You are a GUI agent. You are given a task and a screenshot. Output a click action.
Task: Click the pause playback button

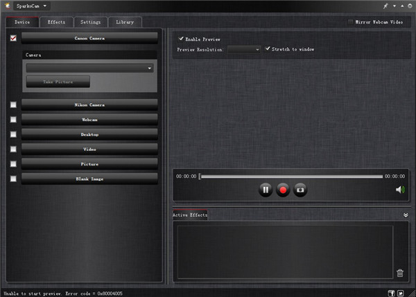(x=266, y=190)
